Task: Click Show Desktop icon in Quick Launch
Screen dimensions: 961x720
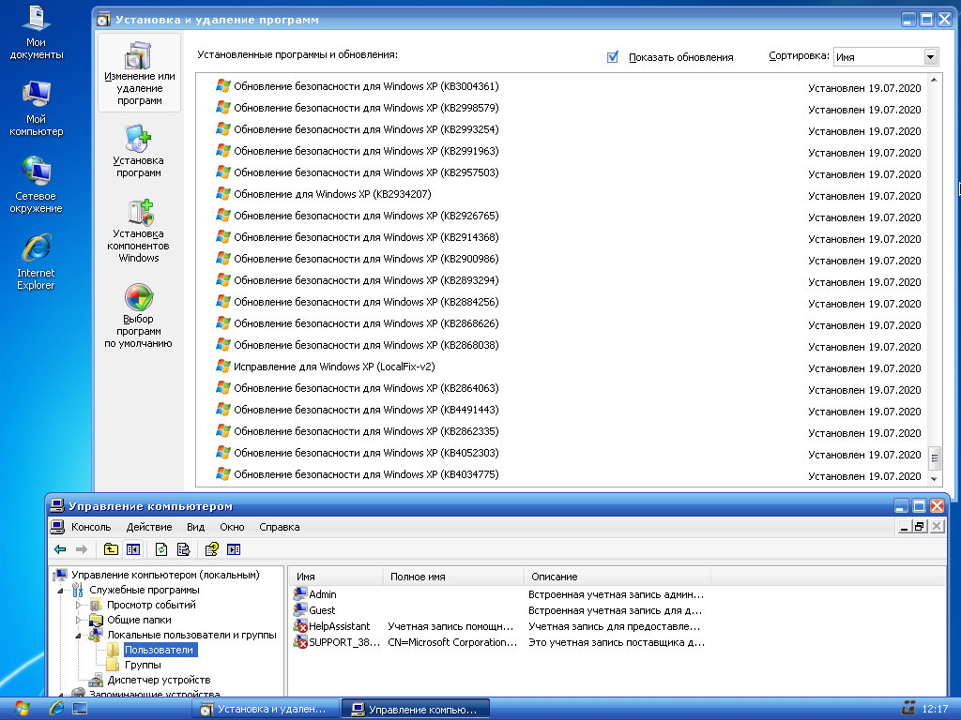Action: [80, 709]
